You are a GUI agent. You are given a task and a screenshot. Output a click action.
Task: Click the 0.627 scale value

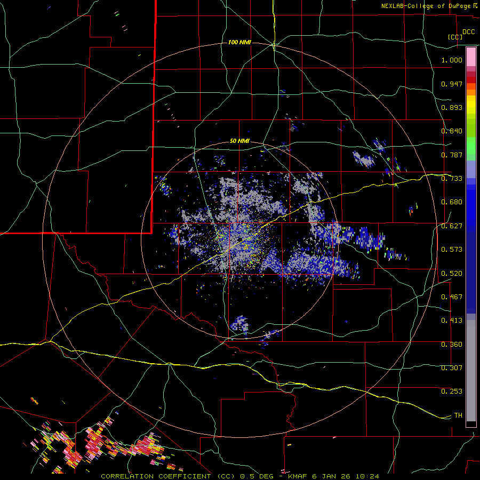pos(452,226)
